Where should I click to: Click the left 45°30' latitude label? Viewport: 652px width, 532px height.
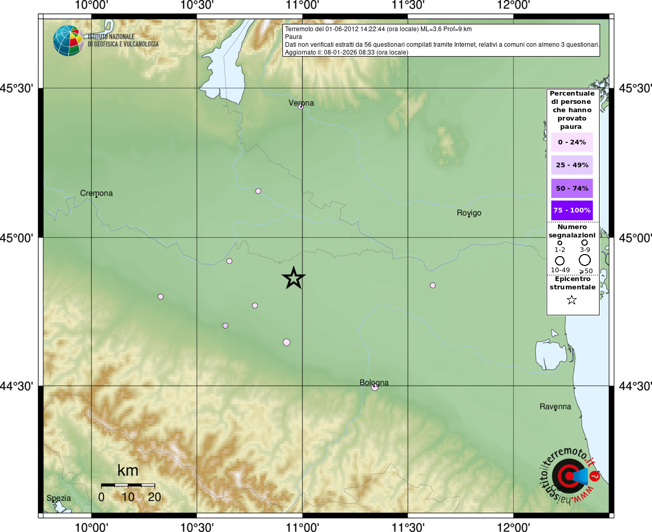click(x=17, y=88)
